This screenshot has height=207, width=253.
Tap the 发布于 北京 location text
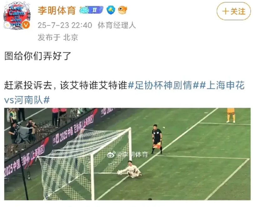tap(58, 37)
